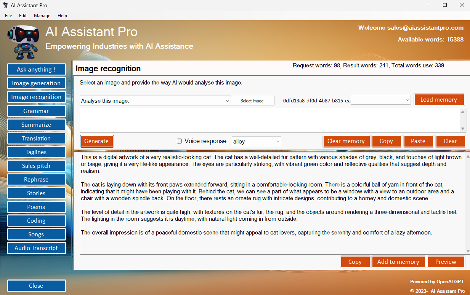Click Clear memory

tap(346, 141)
